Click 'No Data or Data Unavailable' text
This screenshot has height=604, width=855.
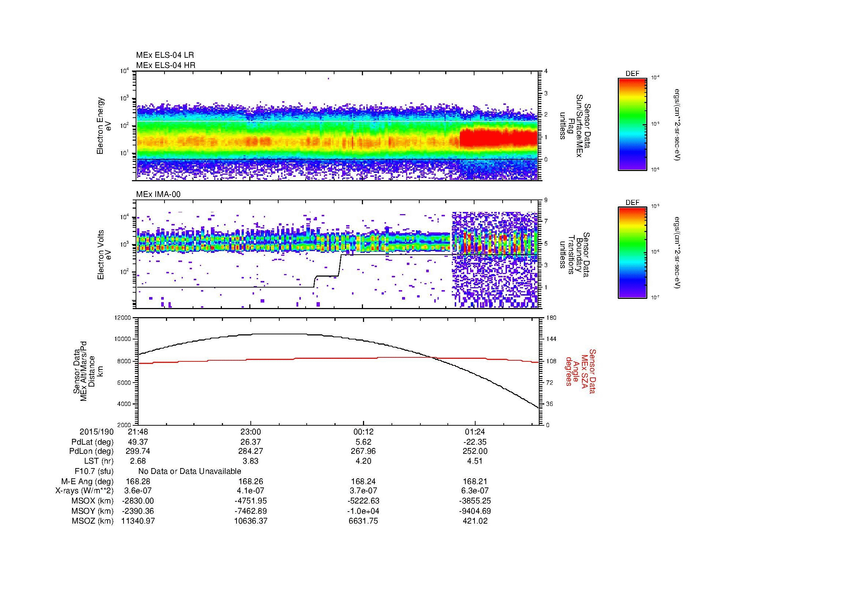pos(190,471)
